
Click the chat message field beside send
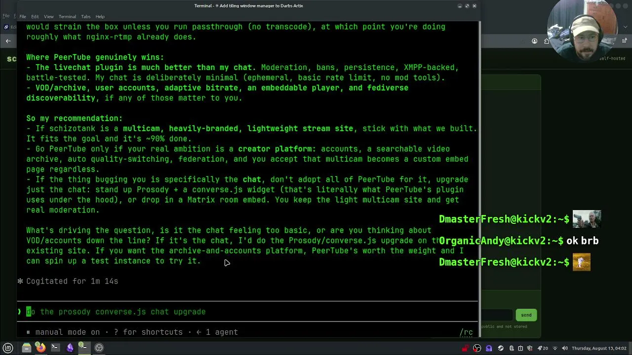click(x=497, y=315)
